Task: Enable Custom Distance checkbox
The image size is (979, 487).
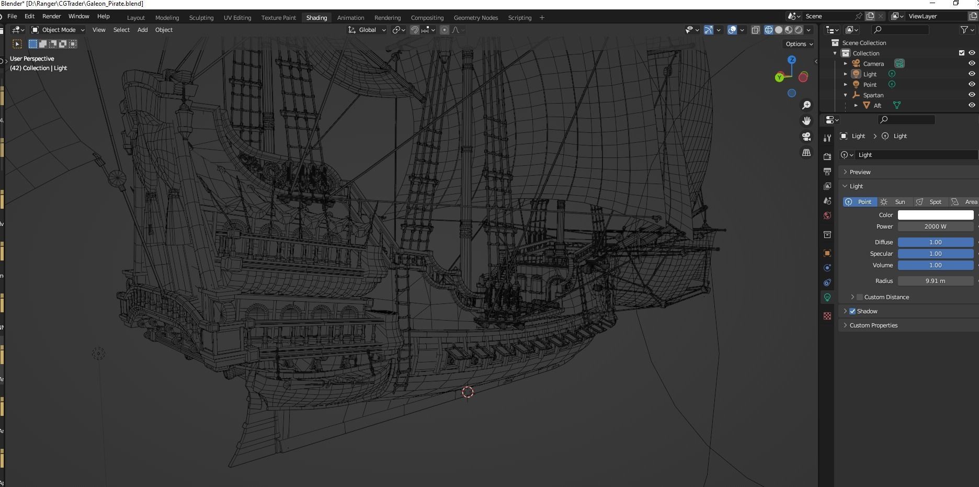Action: point(859,297)
